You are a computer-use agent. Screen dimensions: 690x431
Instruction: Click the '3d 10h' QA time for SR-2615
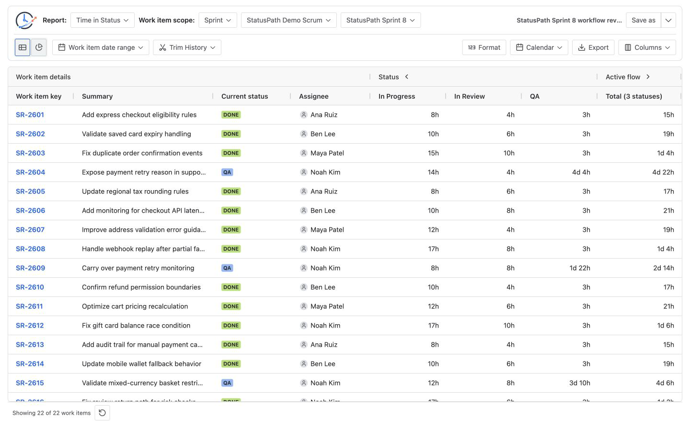click(580, 383)
